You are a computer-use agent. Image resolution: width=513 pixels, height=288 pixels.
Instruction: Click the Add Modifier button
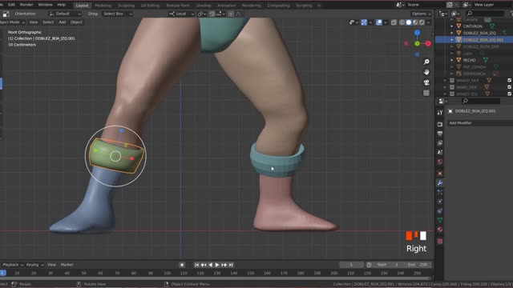point(480,123)
